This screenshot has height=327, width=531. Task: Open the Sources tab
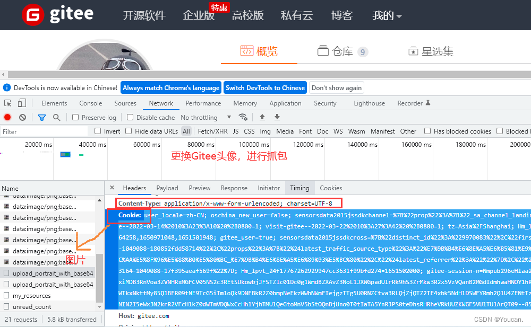125,103
